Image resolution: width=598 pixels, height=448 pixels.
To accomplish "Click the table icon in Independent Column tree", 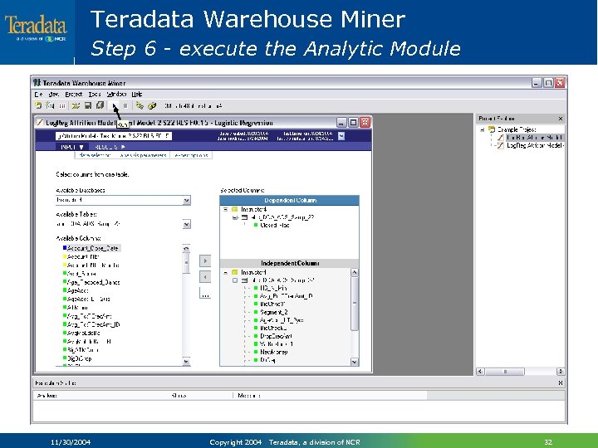I will (x=245, y=280).
